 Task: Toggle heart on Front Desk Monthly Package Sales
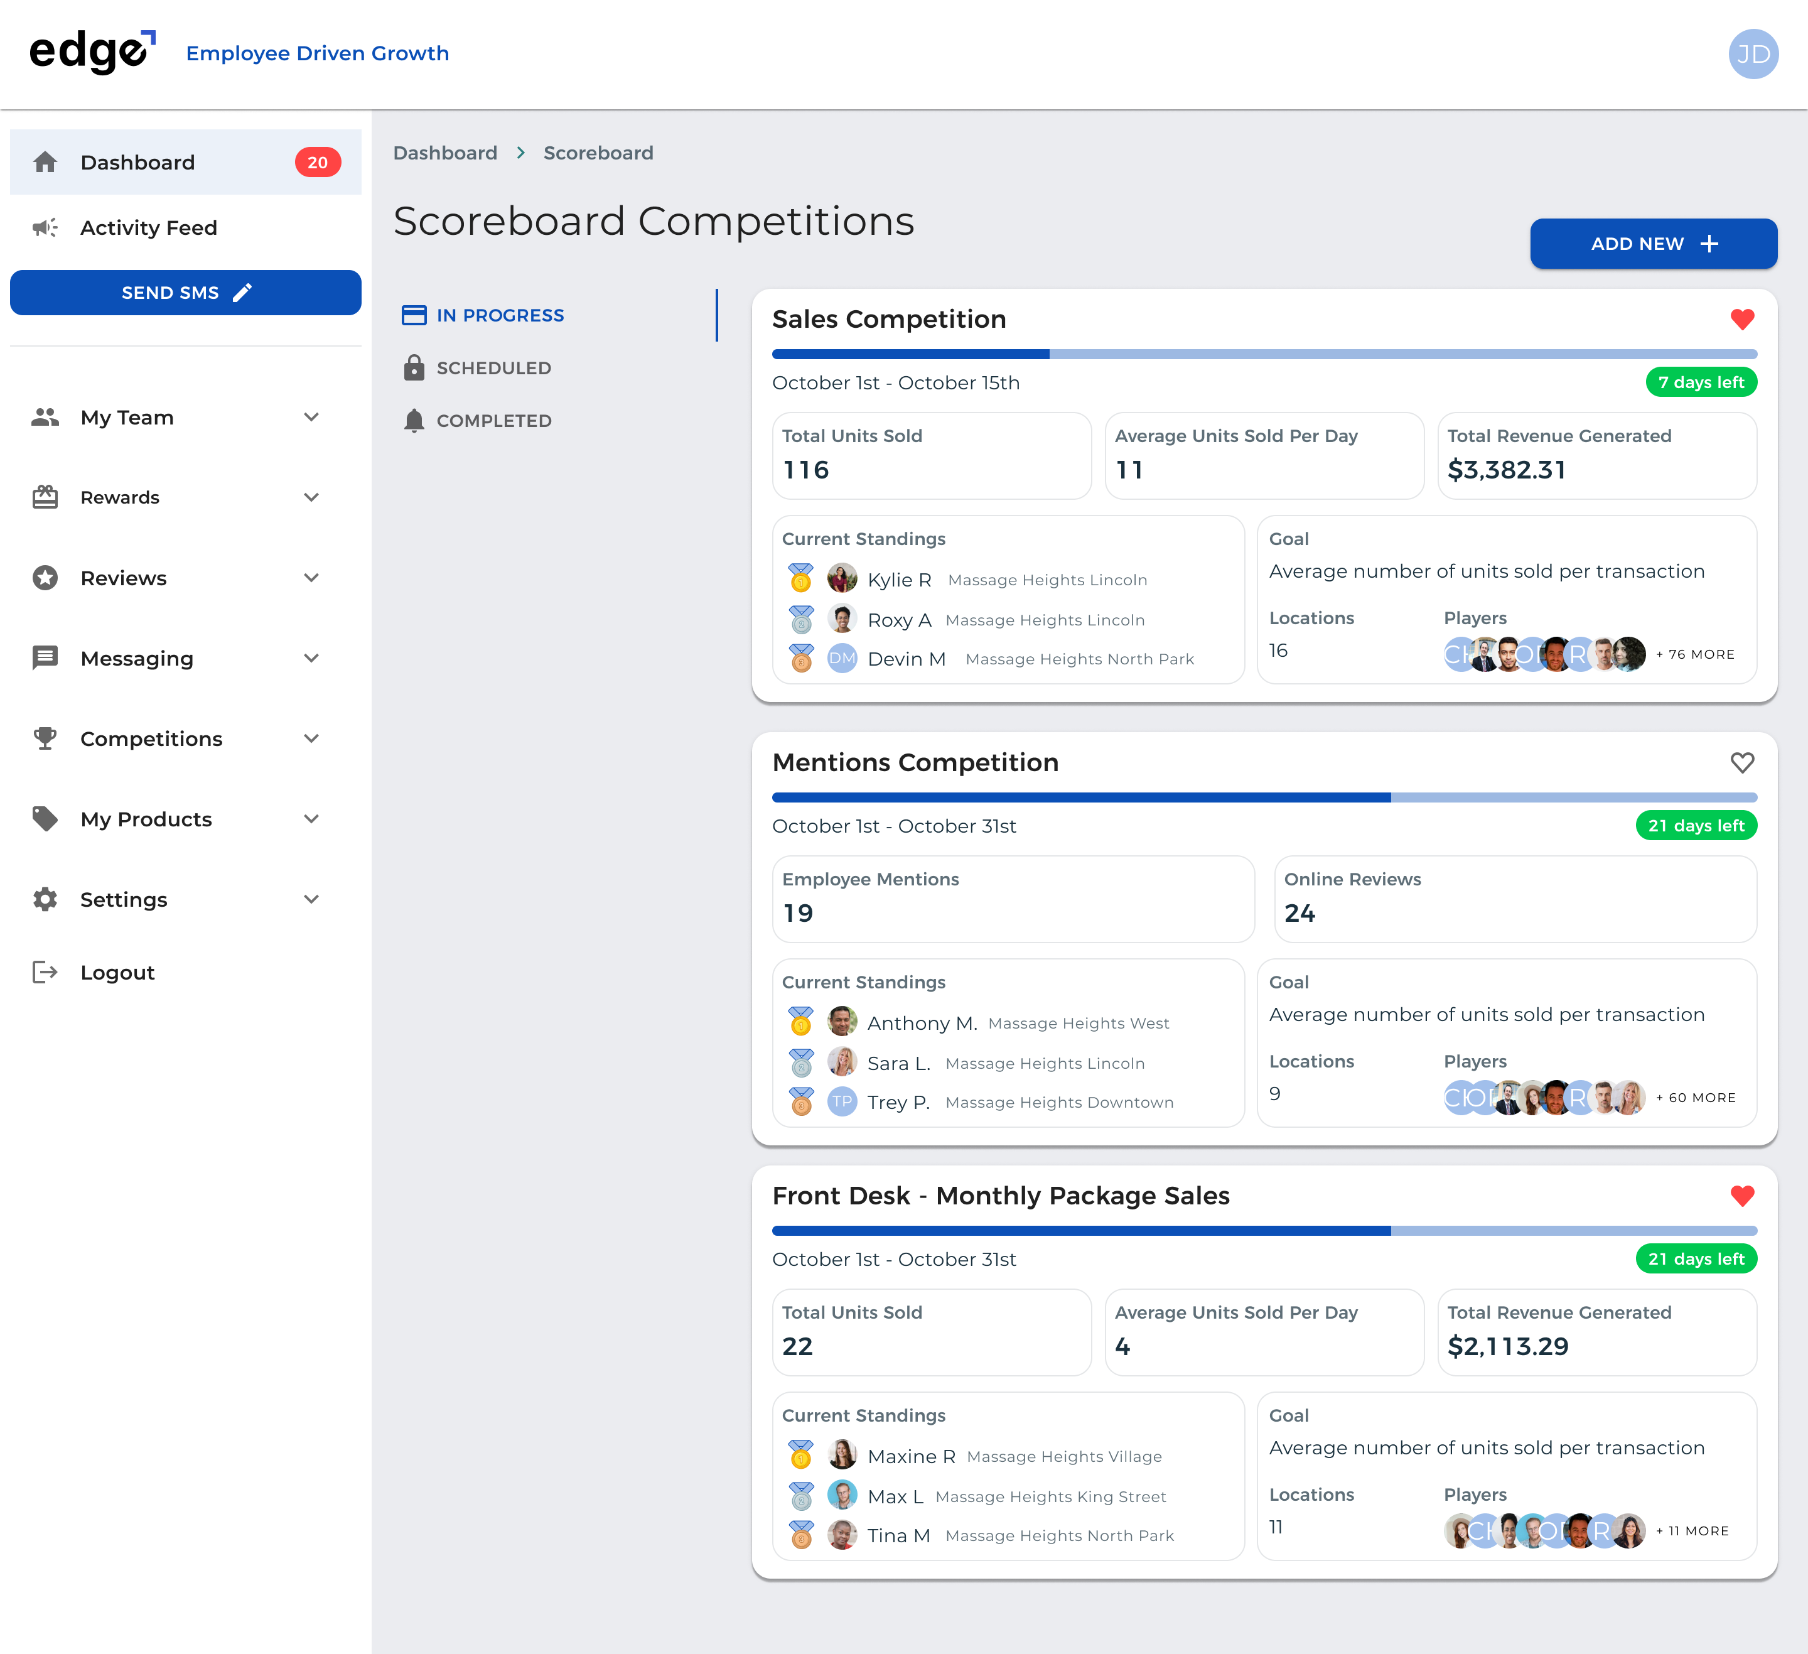pyautogui.click(x=1741, y=1196)
